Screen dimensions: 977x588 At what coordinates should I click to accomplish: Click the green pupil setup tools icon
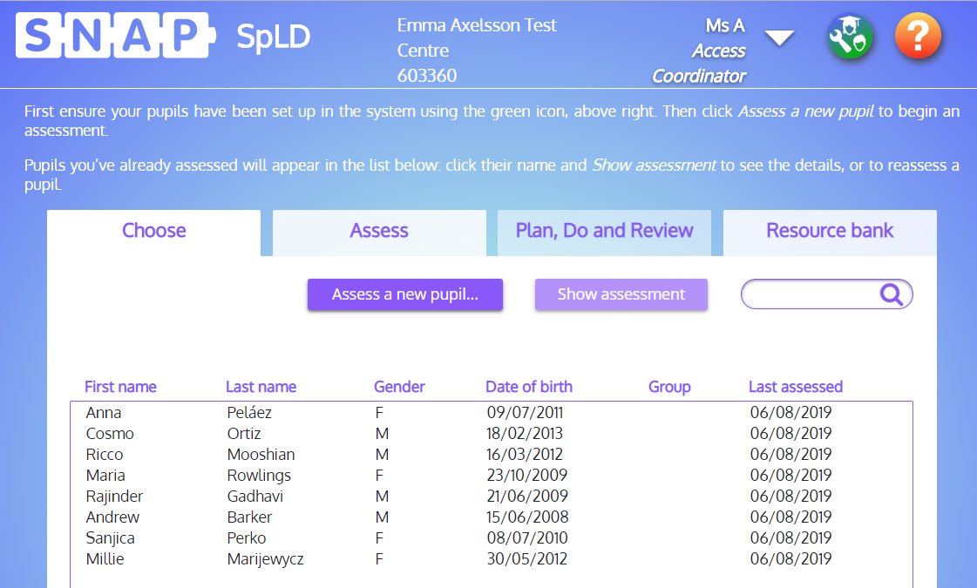850,37
